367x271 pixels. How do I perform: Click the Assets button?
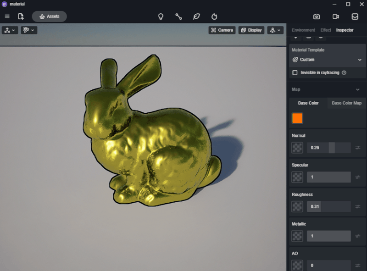(x=50, y=17)
